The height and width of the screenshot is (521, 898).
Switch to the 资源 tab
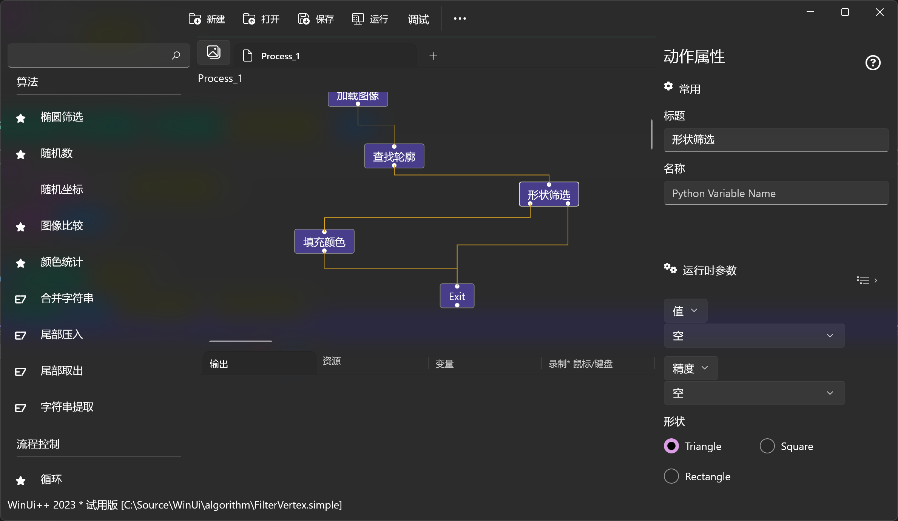tap(332, 361)
